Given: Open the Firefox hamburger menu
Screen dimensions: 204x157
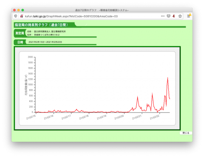Looking at the screenshot, I should 188,16.
